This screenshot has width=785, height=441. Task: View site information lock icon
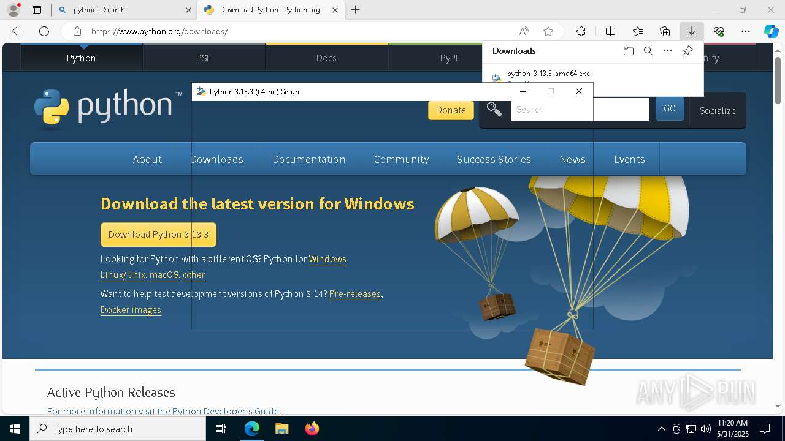tap(77, 31)
